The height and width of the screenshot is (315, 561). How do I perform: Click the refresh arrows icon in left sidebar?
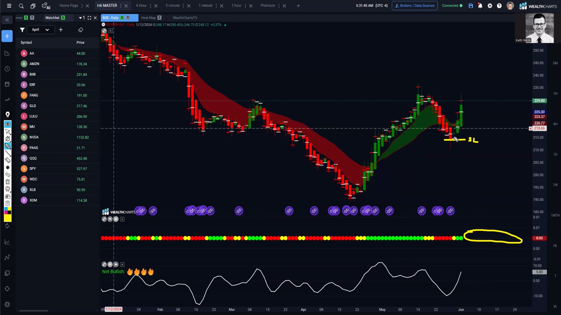[7, 226]
